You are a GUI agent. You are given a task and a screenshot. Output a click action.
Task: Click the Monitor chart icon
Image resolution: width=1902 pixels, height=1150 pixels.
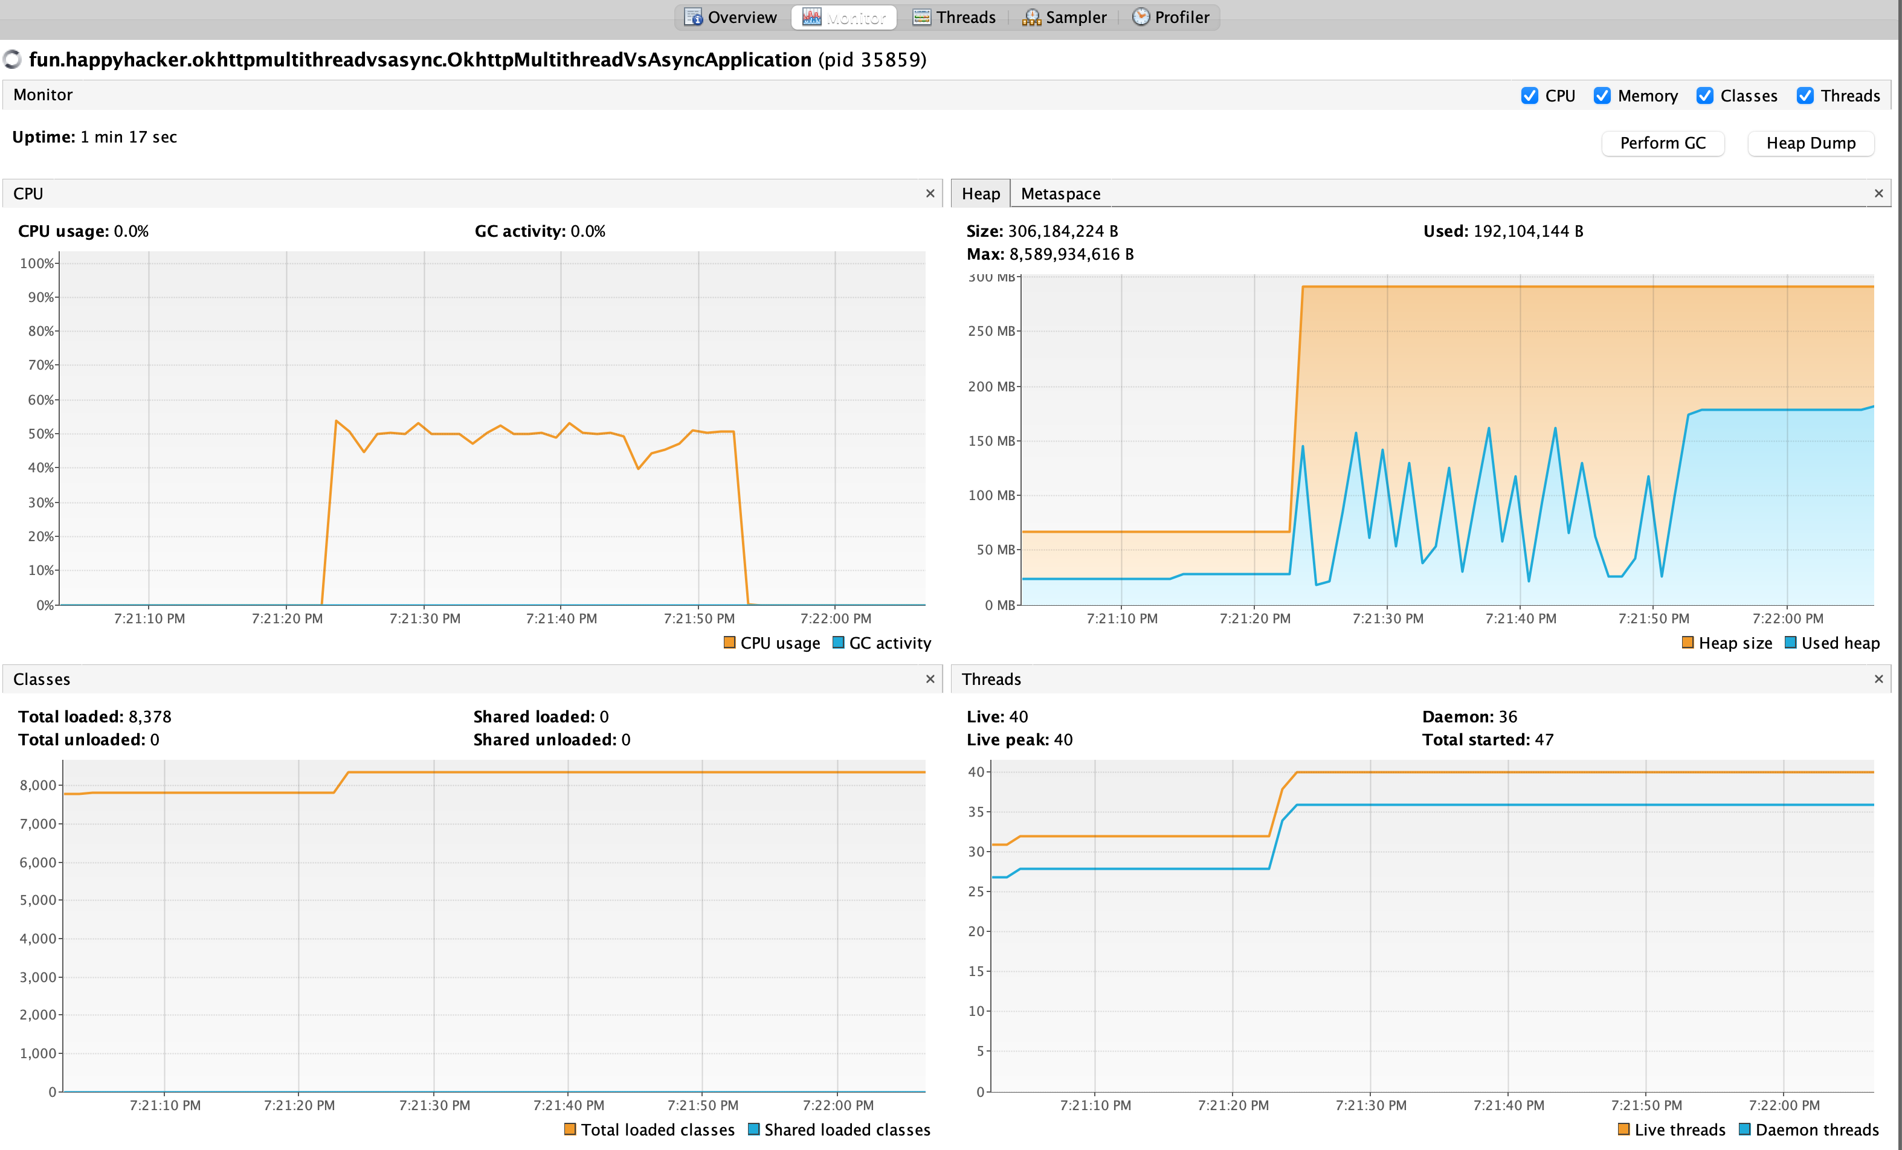point(811,17)
